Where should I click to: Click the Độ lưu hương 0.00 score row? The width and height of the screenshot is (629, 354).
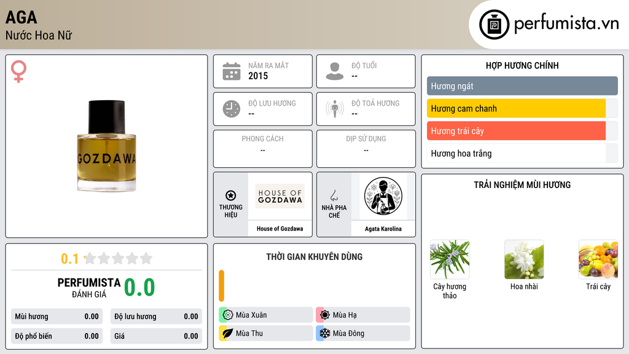click(156, 317)
